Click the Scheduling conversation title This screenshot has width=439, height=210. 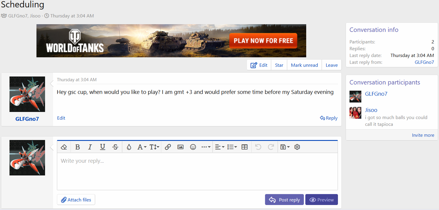23,5
